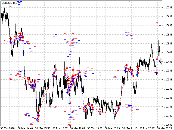Screen dimensions: 174x130
Task: Click the 30 Mar 16:57 time label
Action: [60, 128]
